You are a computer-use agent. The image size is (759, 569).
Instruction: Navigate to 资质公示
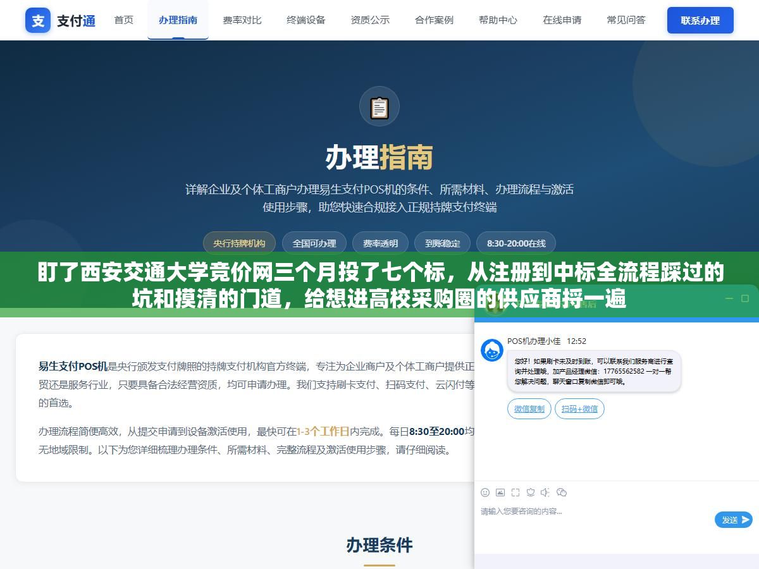point(370,20)
